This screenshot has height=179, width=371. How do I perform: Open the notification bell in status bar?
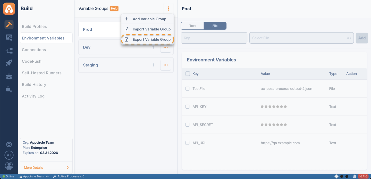coord(355,176)
